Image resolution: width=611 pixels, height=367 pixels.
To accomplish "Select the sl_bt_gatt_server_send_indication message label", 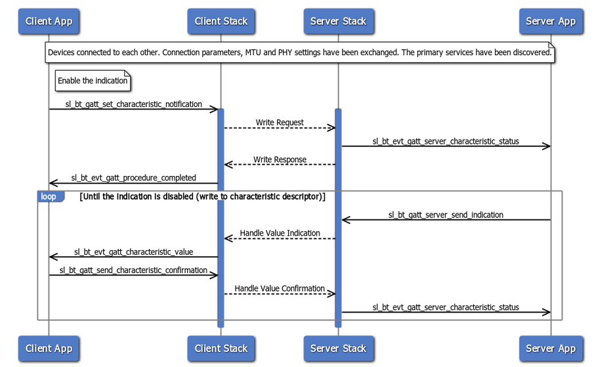I will tap(446, 214).
